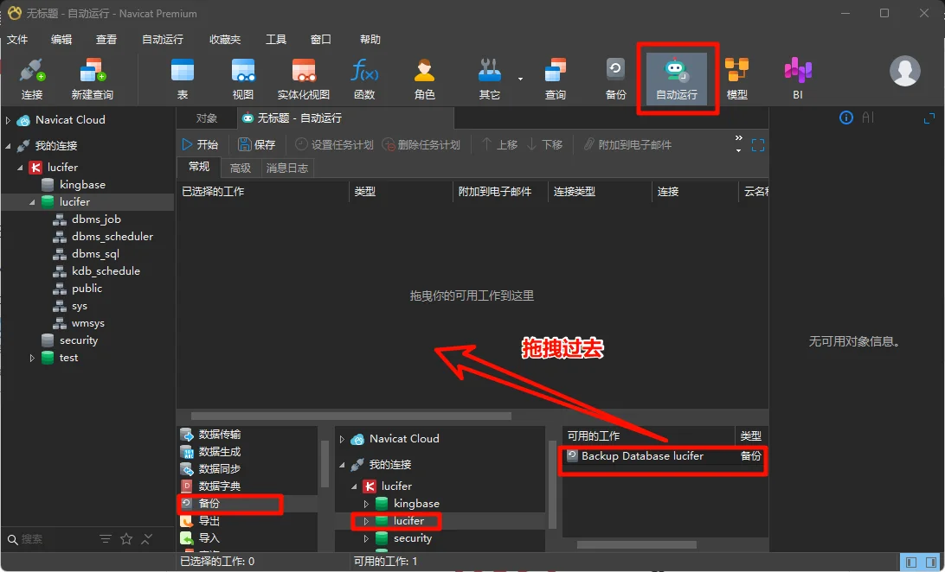Screen dimensions: 945x572
Task: Click the 角色 role icon
Action: click(425, 78)
